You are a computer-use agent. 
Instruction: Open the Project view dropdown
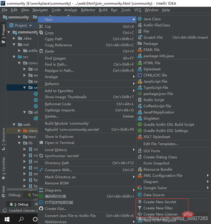(31, 26)
